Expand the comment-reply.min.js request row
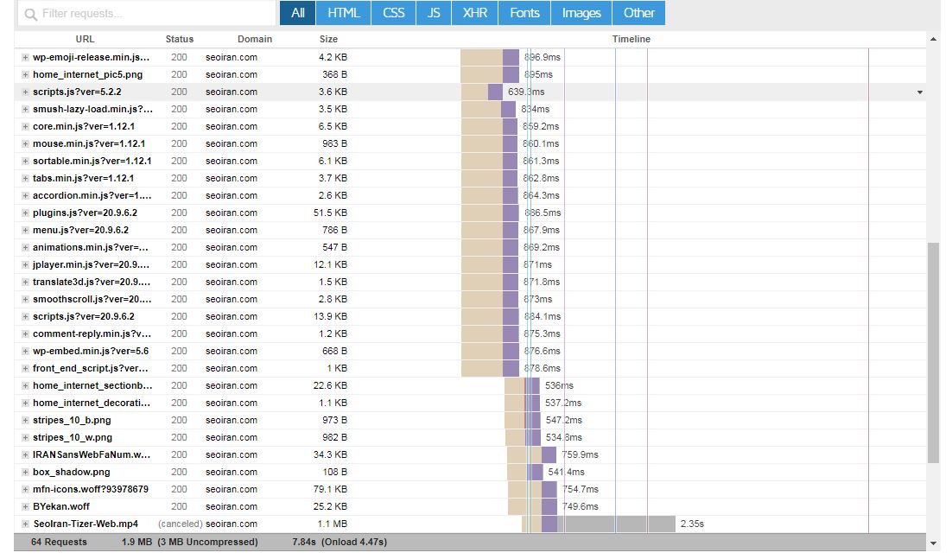The image size is (952, 559). (x=26, y=334)
